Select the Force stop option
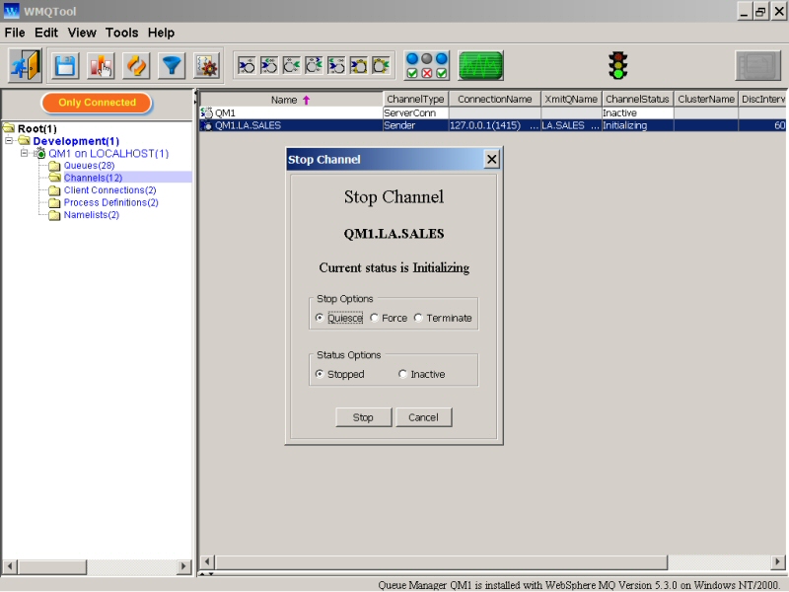This screenshot has height=592, width=789. coord(374,318)
